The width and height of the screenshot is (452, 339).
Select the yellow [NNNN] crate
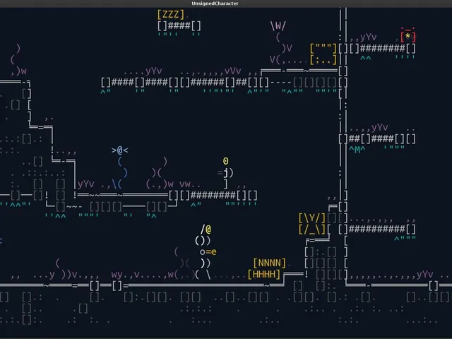point(270,263)
